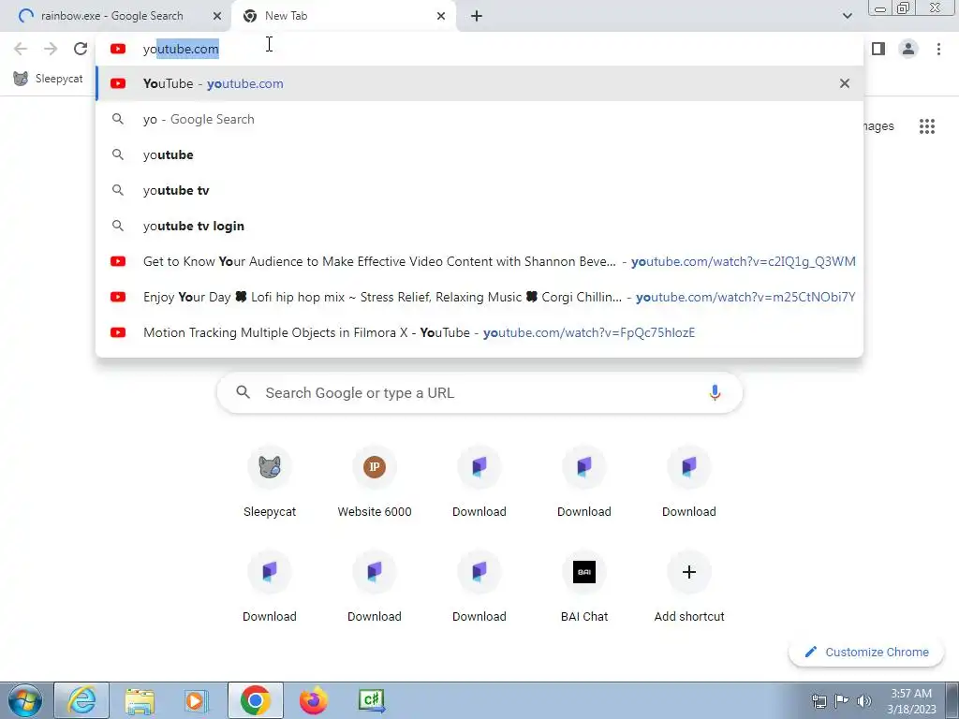
Task: Select the 'yo - Google Search' suggestion
Action: click(479, 119)
